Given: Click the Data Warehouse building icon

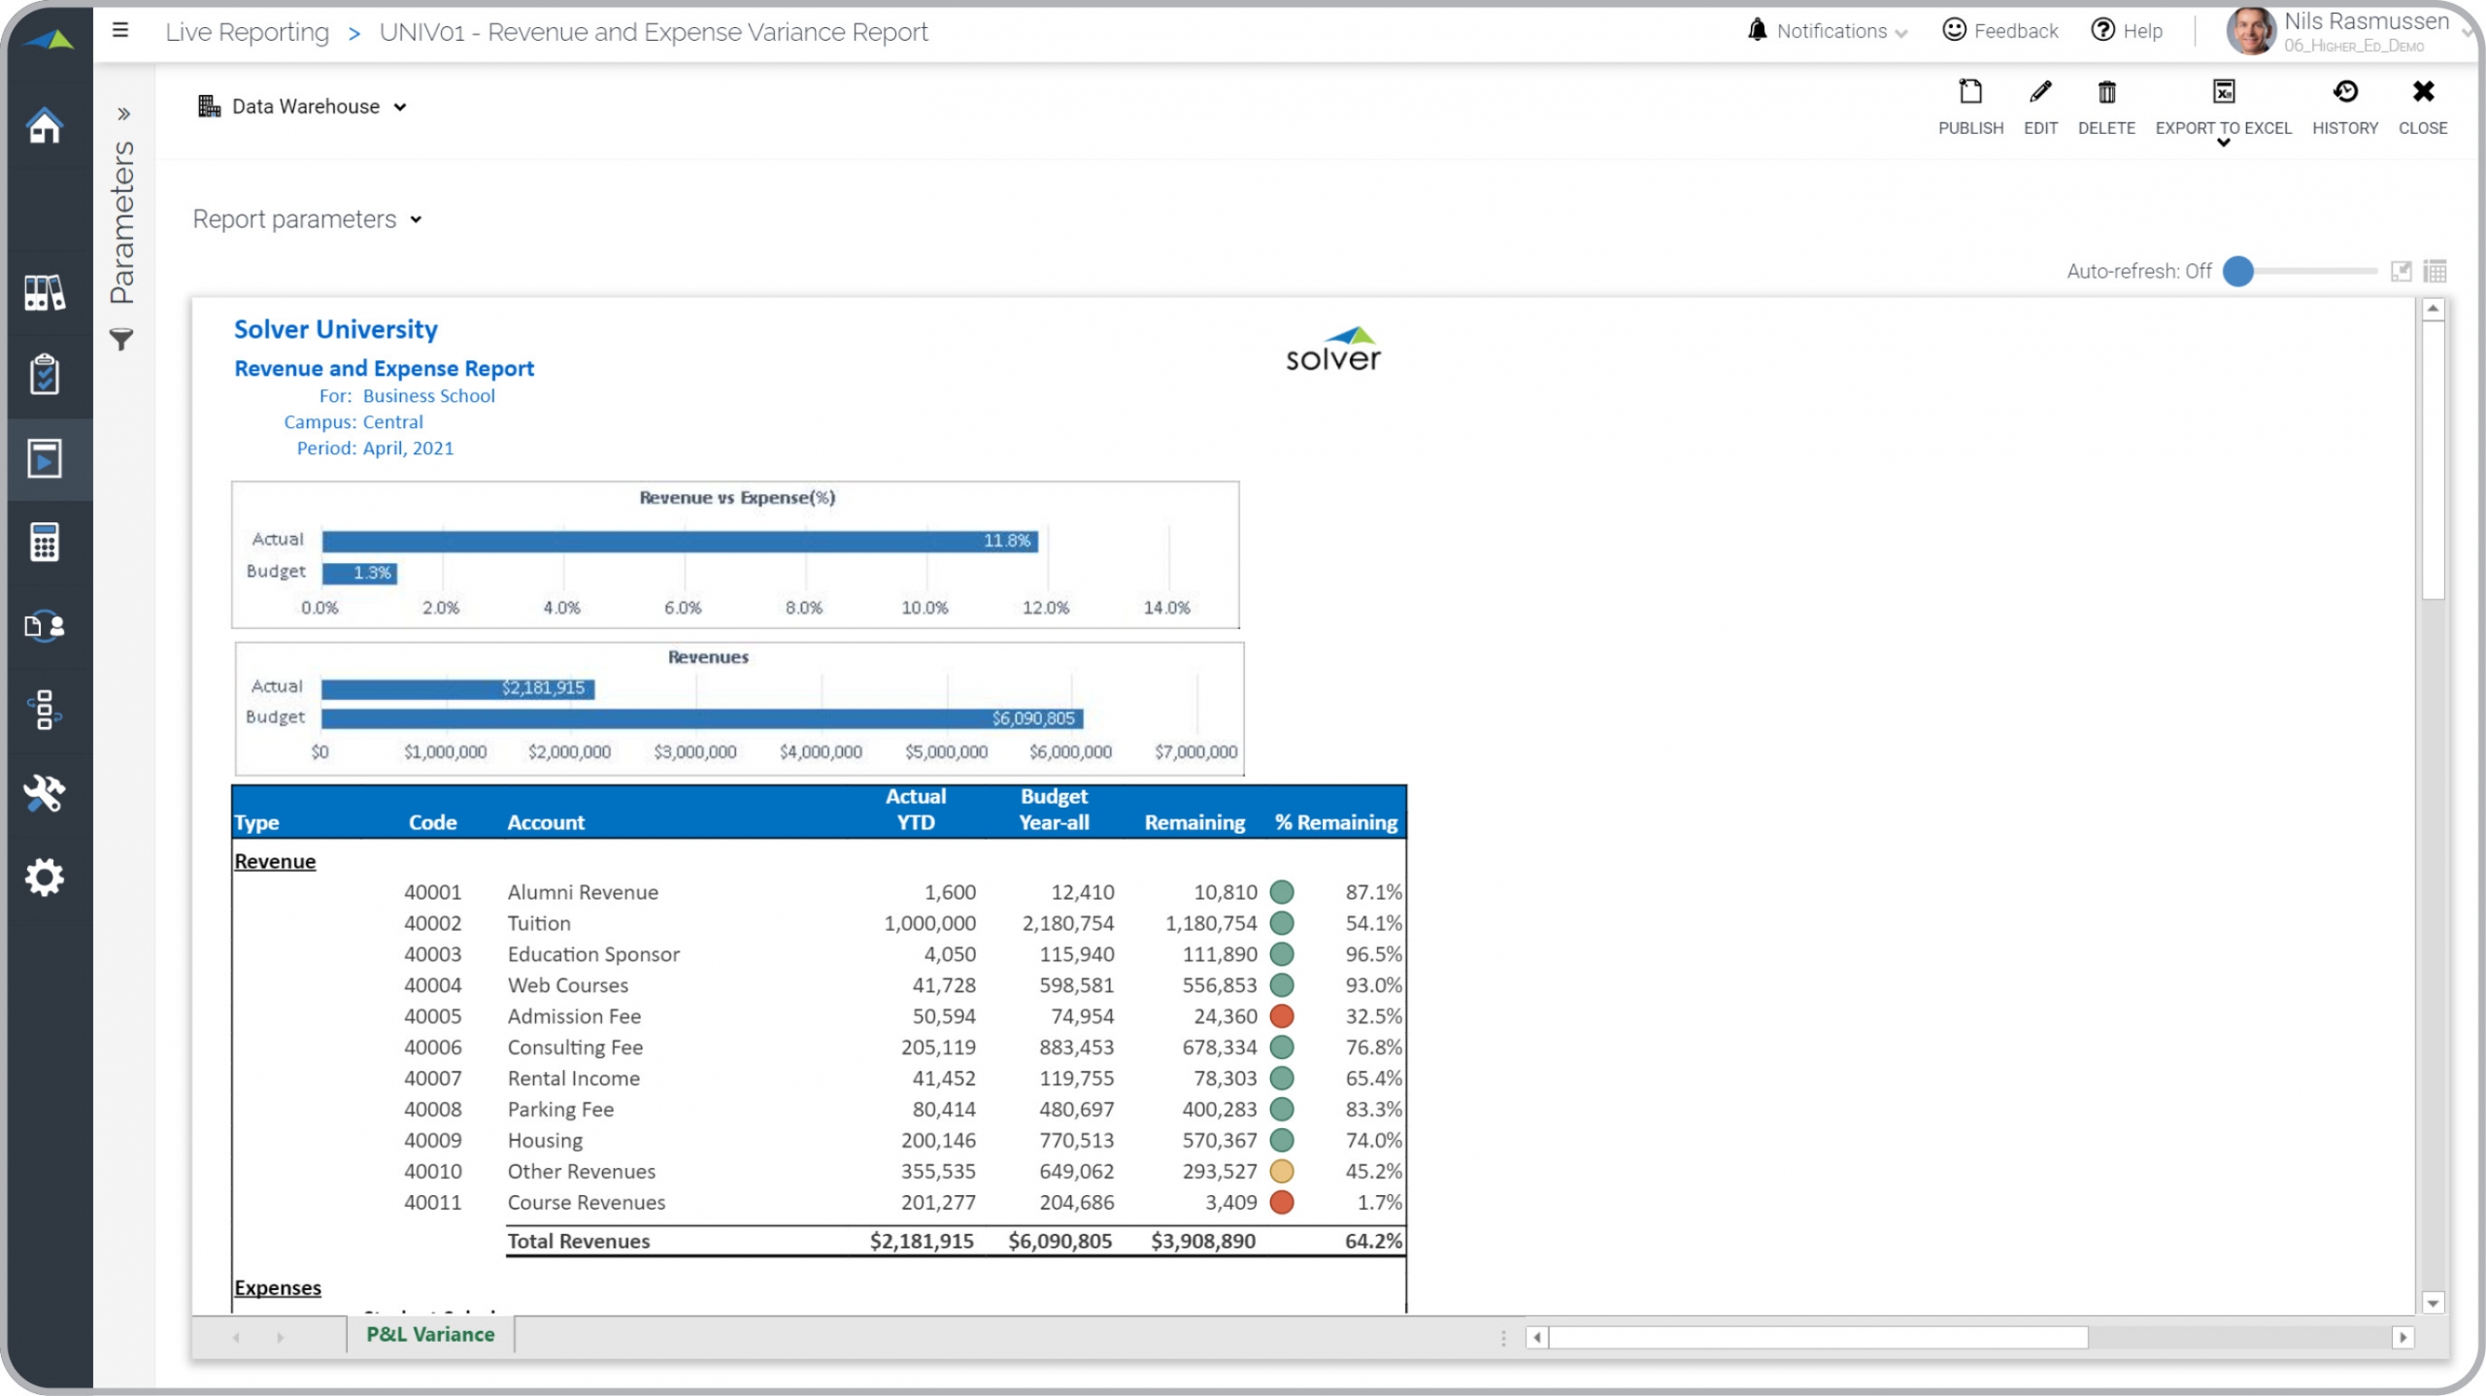Looking at the screenshot, I should [209, 106].
